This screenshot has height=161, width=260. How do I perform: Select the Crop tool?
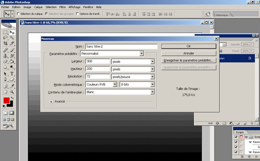click(5, 44)
